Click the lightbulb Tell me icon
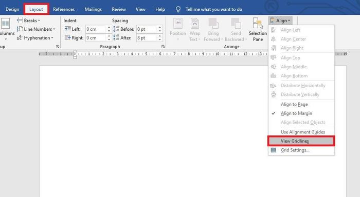This screenshot has height=197, width=360. pos(178,9)
